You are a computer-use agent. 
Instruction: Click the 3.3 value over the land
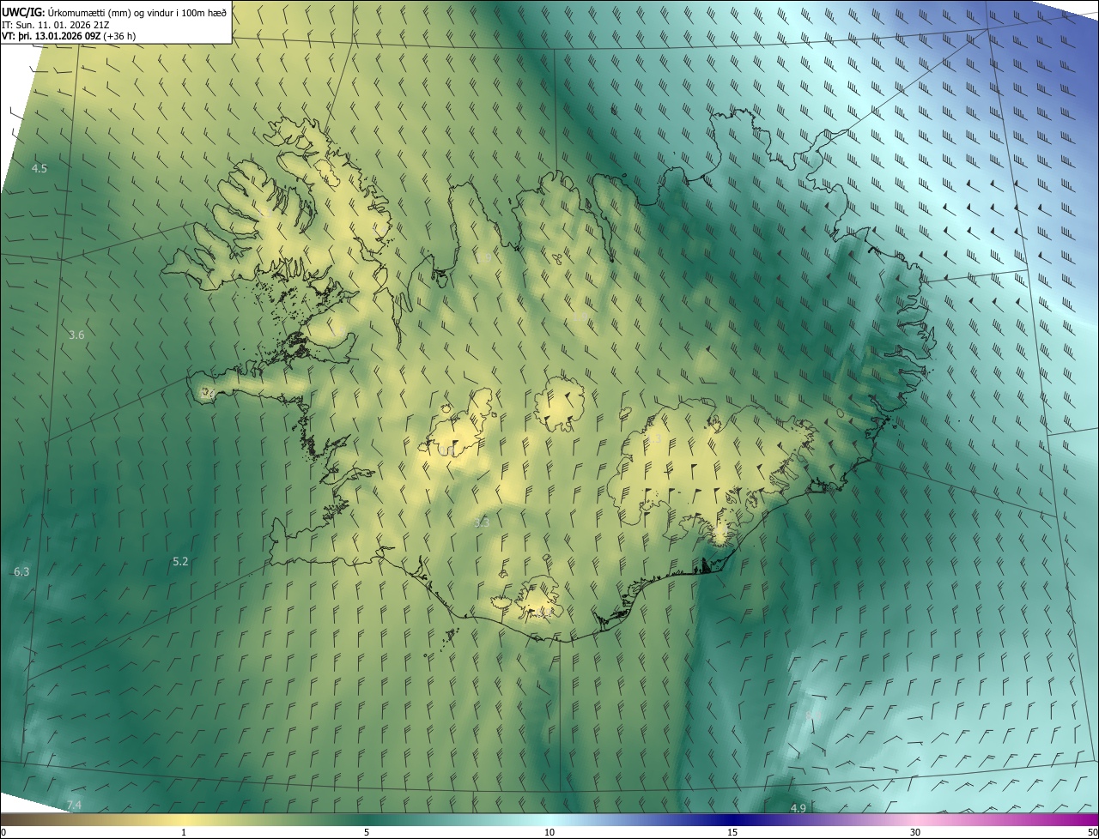click(482, 522)
